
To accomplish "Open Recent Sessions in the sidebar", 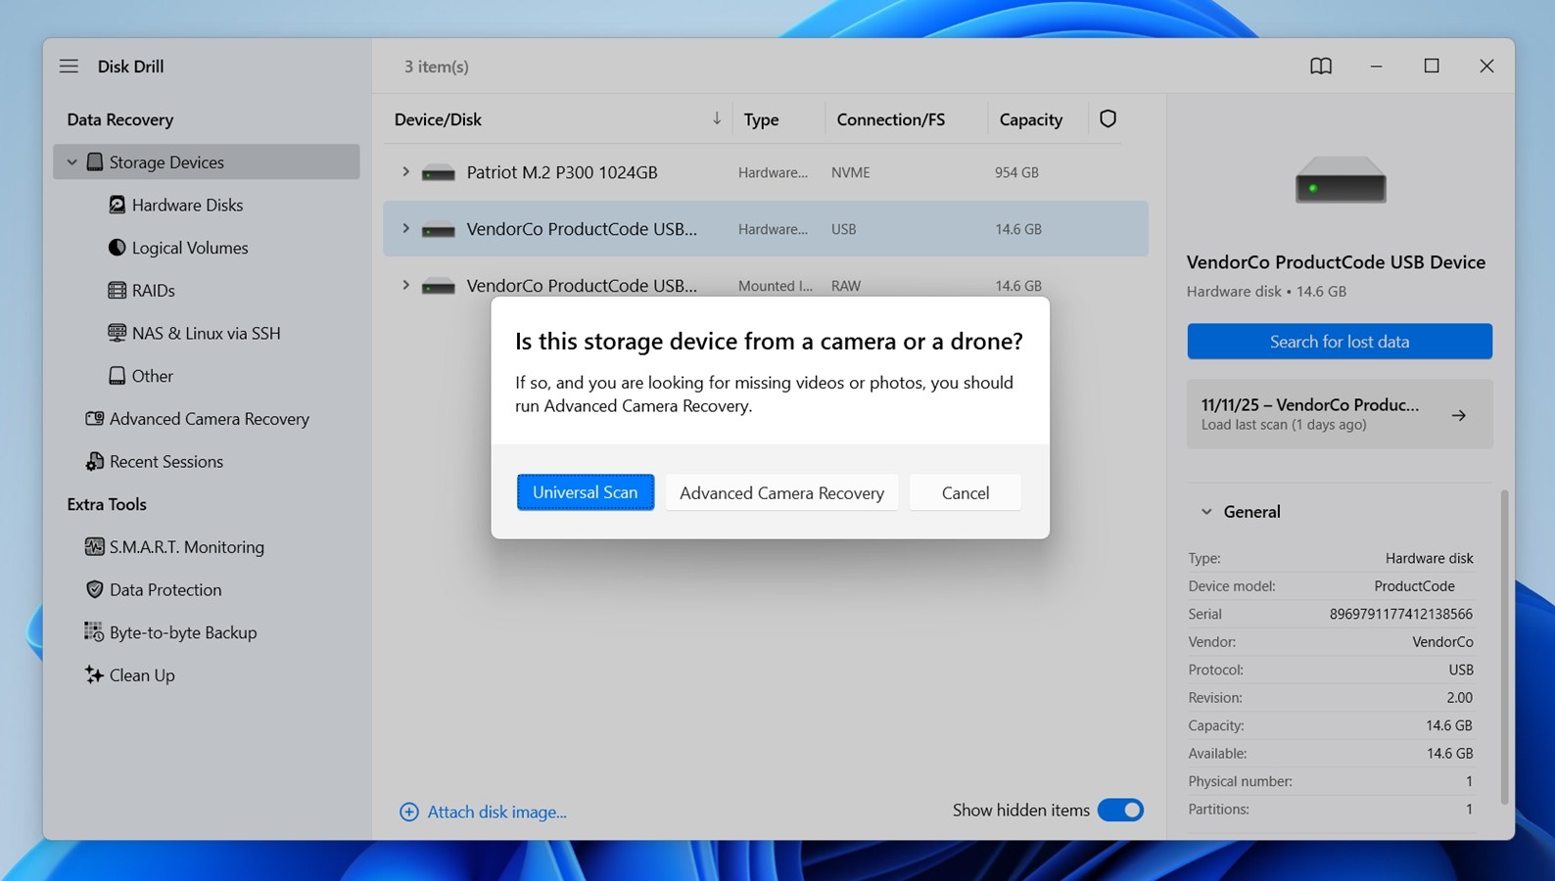I will tap(165, 461).
